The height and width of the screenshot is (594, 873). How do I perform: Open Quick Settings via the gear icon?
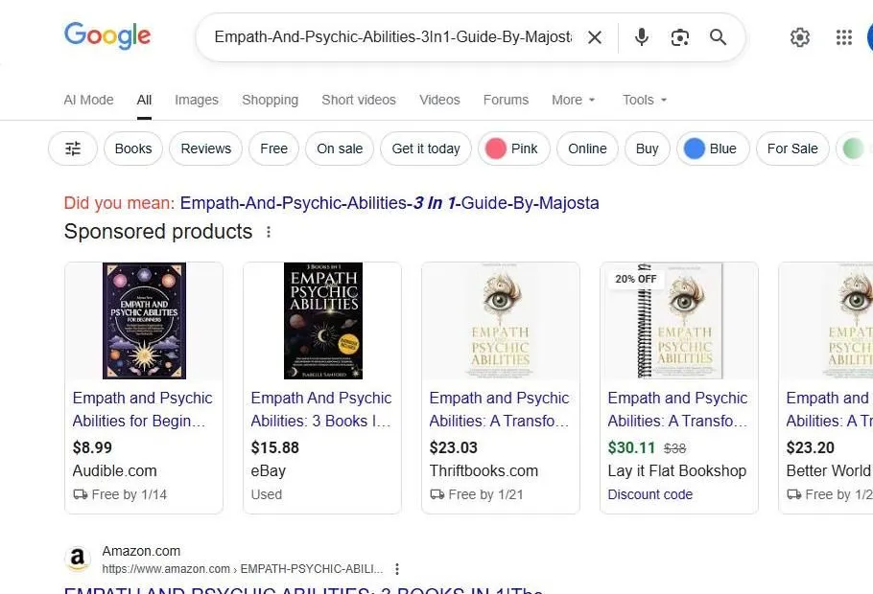[x=800, y=37]
